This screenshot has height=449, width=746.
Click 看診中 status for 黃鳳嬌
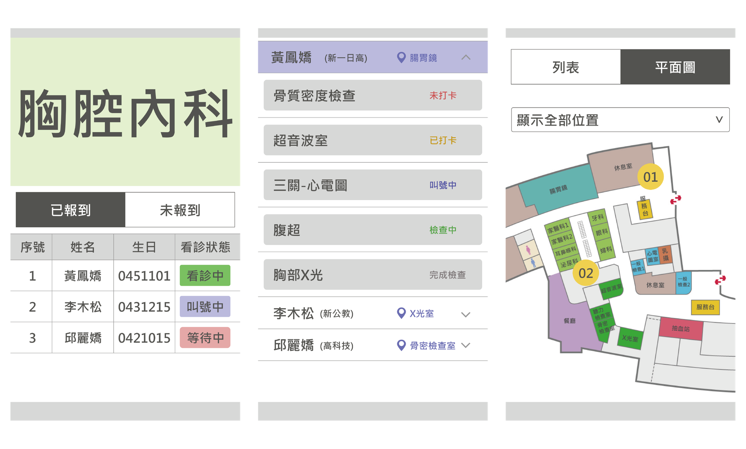pos(205,276)
